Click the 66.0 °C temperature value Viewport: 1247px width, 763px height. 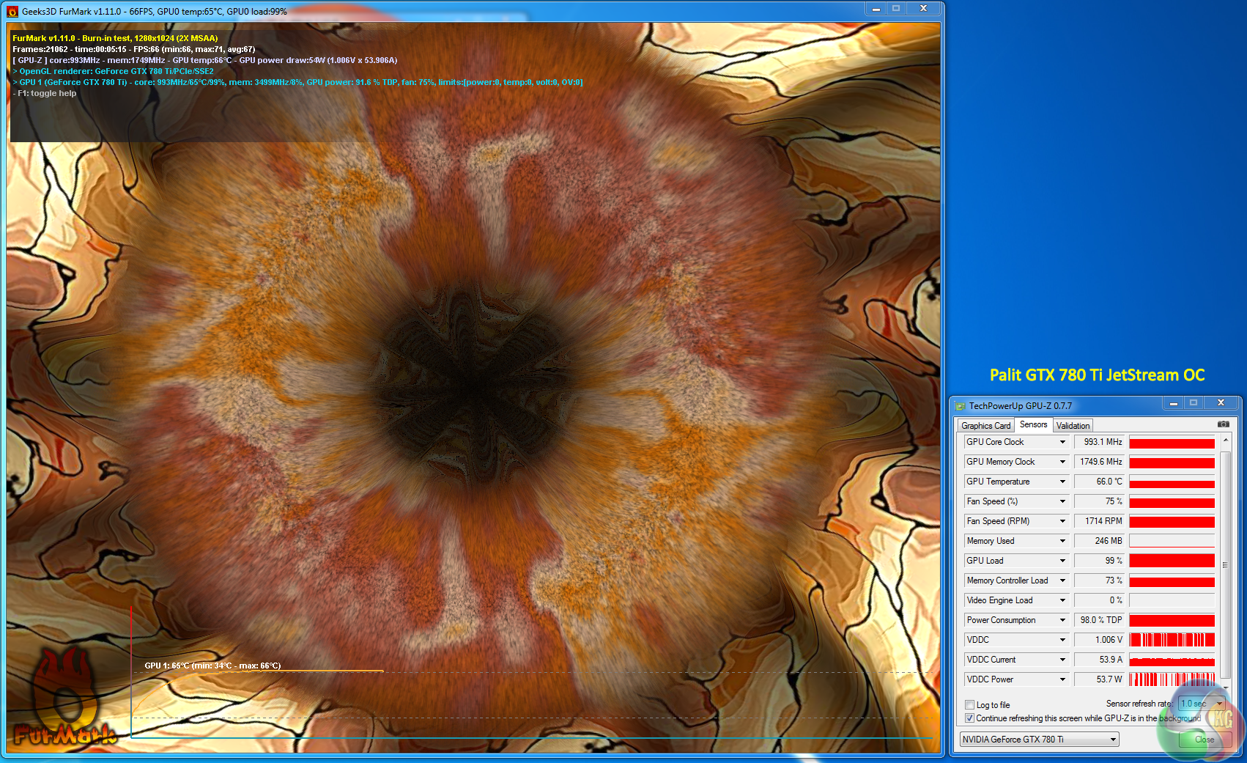click(x=1099, y=482)
